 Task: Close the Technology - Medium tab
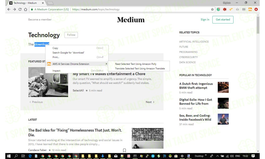(43, 3)
